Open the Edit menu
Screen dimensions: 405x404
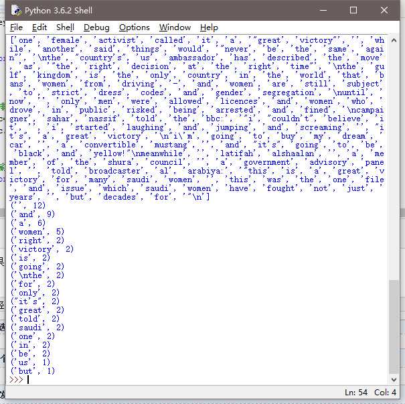coord(39,27)
